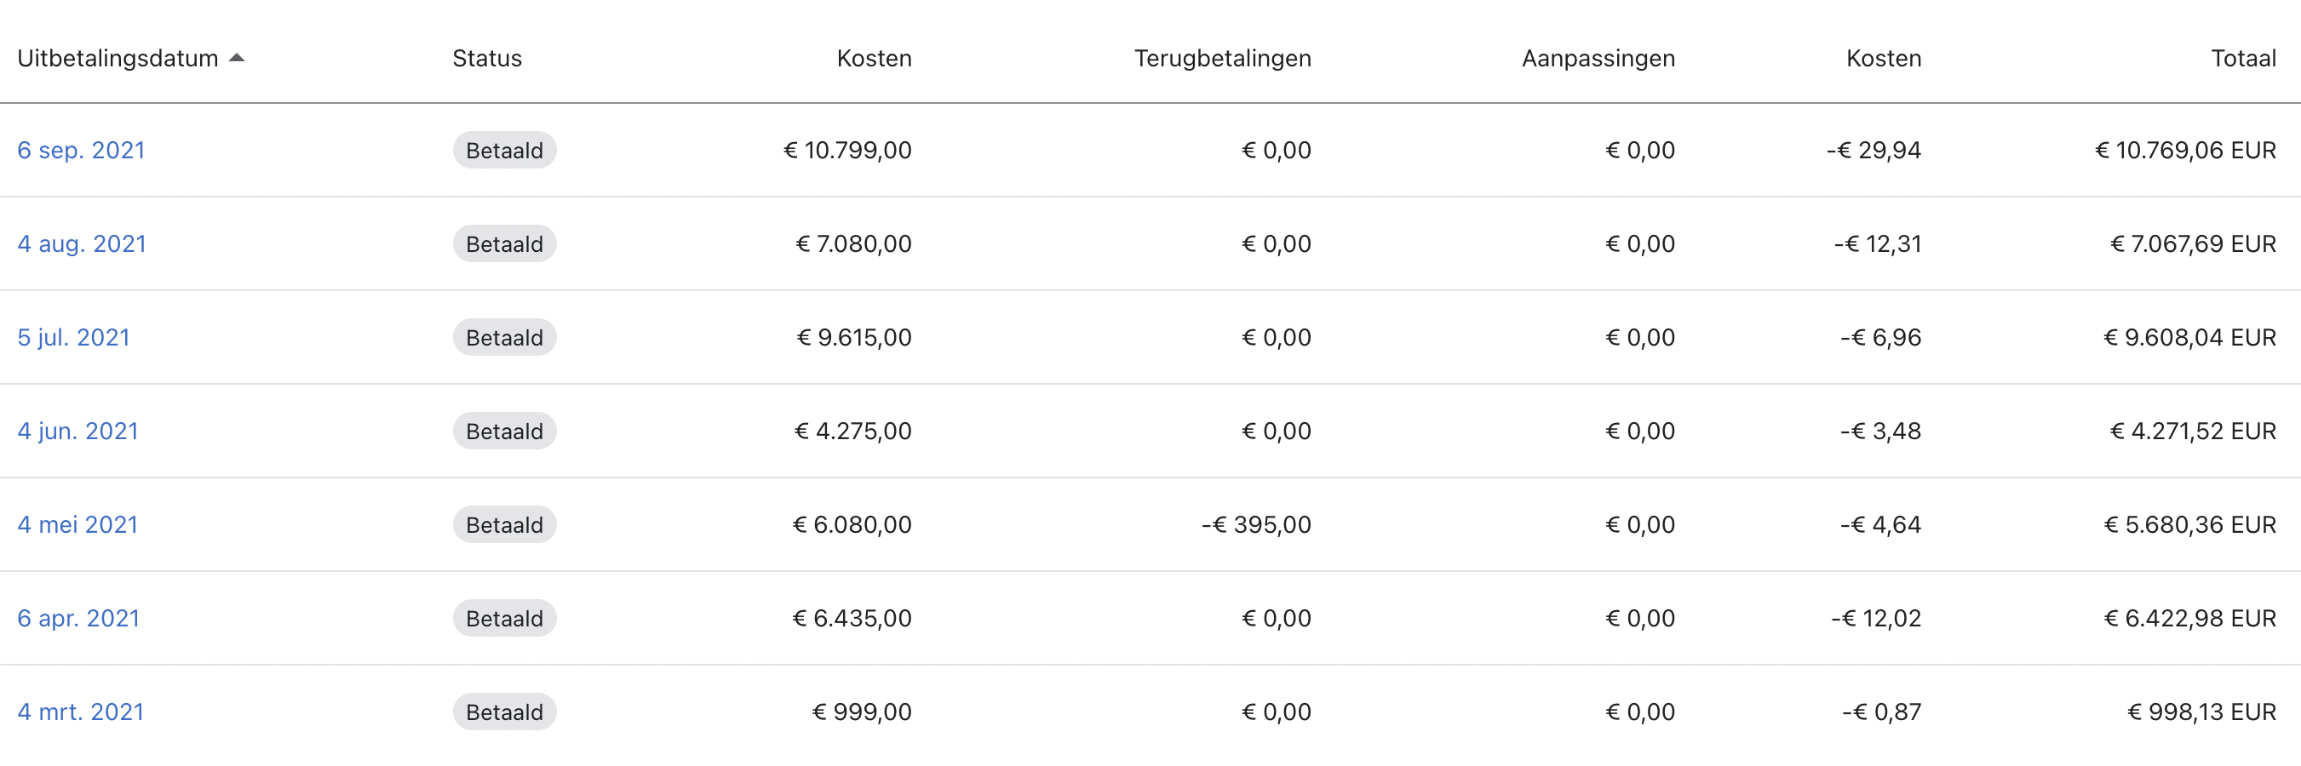Select the -€ 29,94 fee amount

[x=1874, y=150]
